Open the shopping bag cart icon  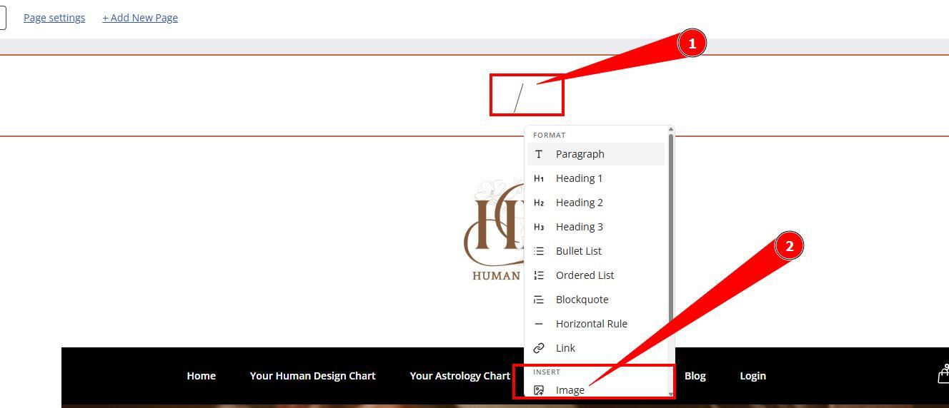943,374
